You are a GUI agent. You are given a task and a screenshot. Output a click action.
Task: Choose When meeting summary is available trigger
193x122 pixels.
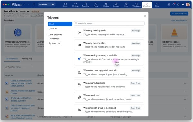[x=109, y=59]
